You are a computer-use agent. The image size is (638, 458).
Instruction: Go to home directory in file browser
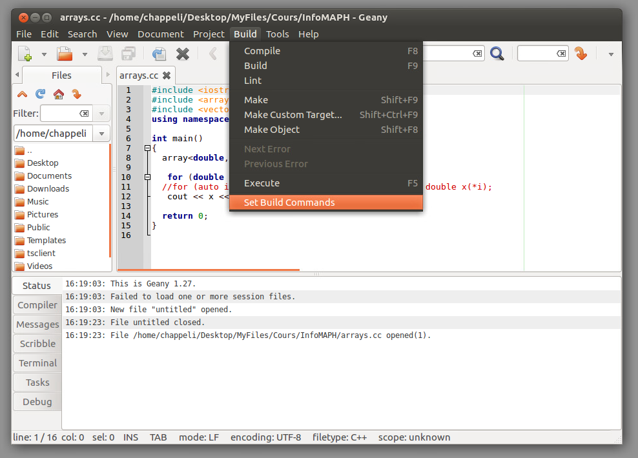tap(59, 94)
